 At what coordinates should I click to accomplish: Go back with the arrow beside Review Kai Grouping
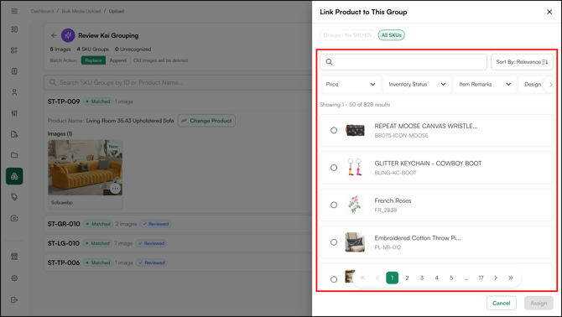click(54, 35)
